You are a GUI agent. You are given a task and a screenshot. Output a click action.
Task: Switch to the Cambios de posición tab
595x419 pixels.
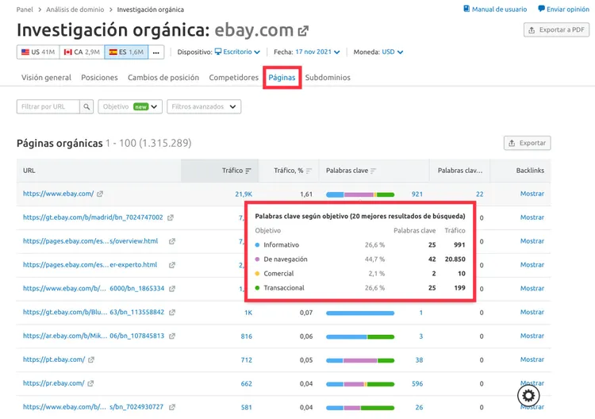[163, 78]
